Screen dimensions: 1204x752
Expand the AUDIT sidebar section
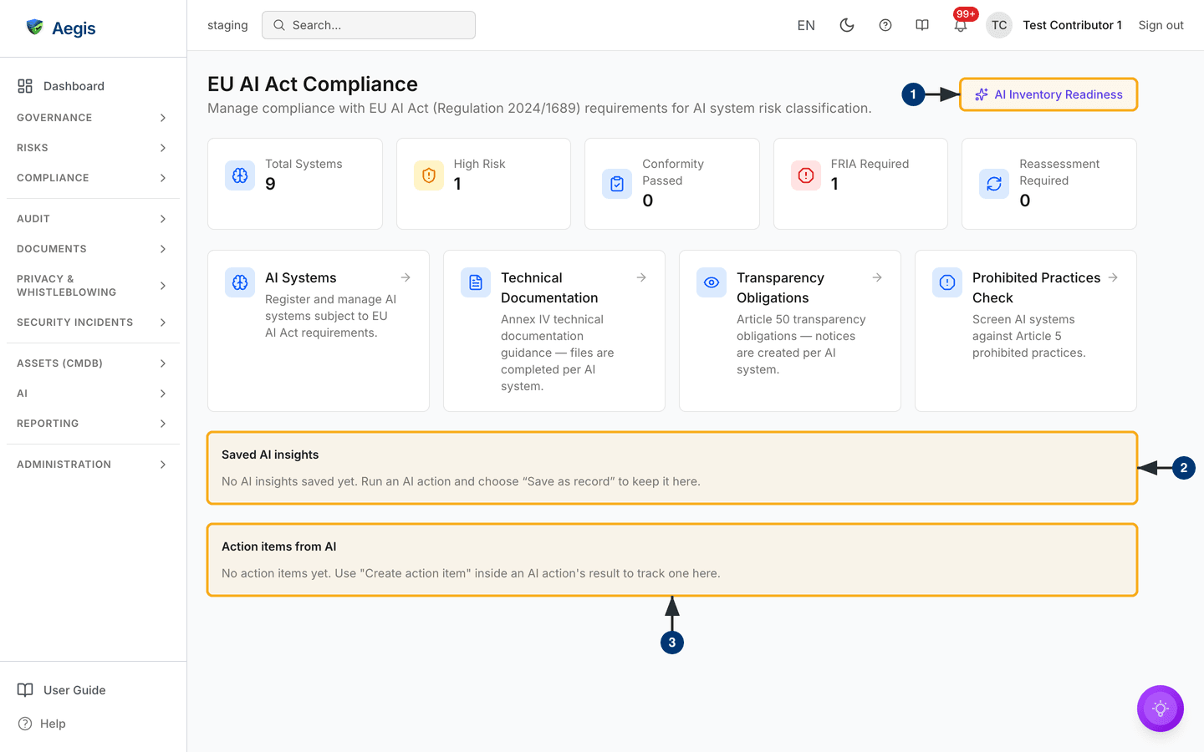93,219
